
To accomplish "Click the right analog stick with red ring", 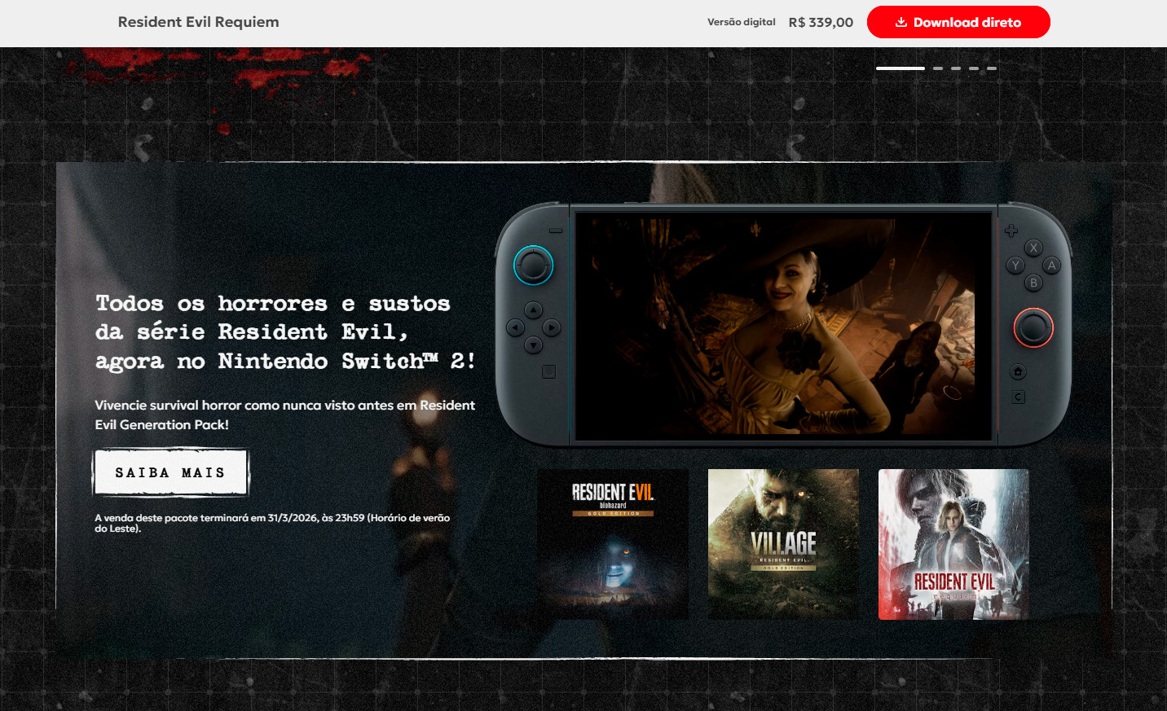I will point(1033,328).
